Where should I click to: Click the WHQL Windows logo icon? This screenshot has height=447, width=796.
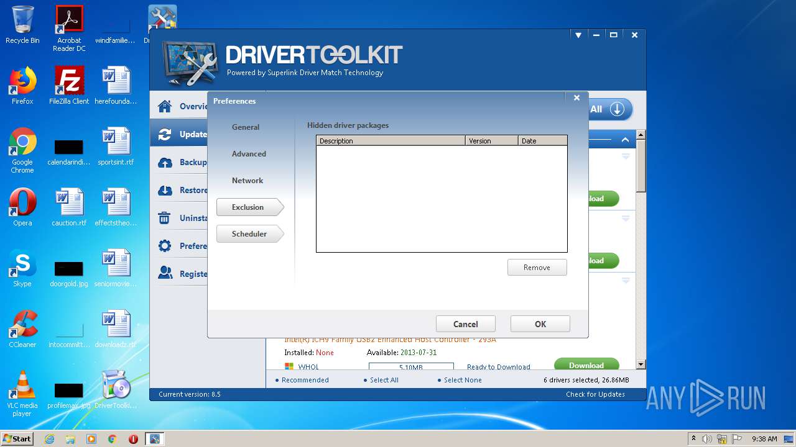tap(289, 367)
